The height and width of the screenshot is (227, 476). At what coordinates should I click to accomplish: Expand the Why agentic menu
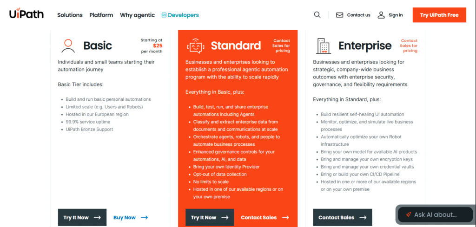pos(137,15)
